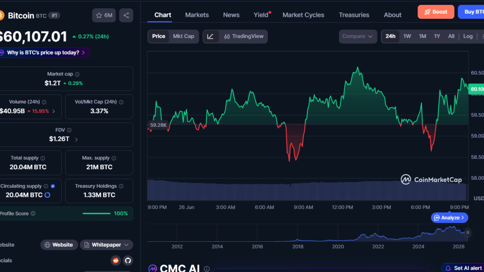Viewport: 484px width, 272px height.
Task: Click the share icon next to watchlist
Action: click(x=126, y=15)
